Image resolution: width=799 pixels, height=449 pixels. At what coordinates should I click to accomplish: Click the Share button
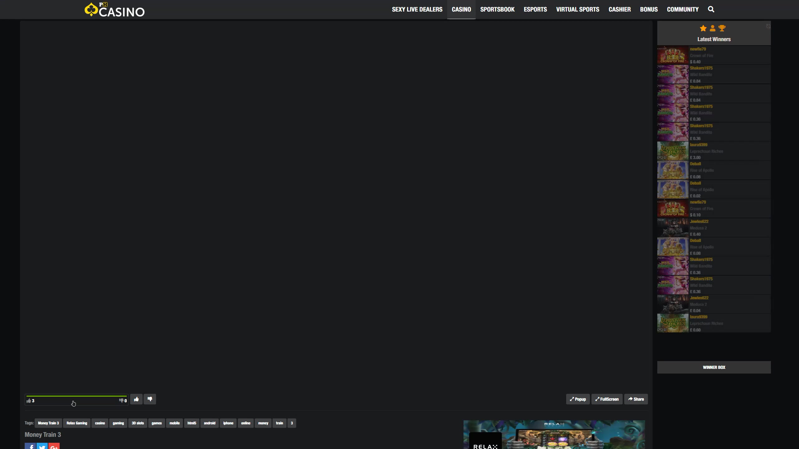[636, 399]
